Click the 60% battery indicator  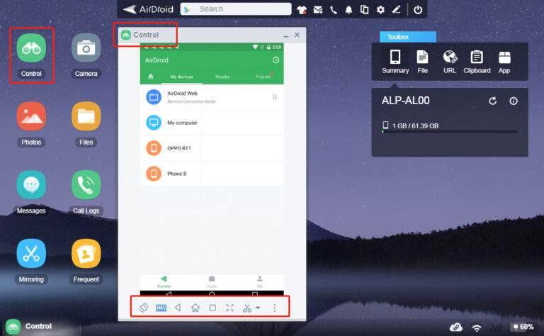click(524, 327)
